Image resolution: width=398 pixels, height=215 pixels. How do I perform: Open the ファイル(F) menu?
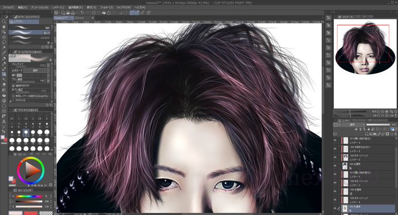click(x=8, y=8)
